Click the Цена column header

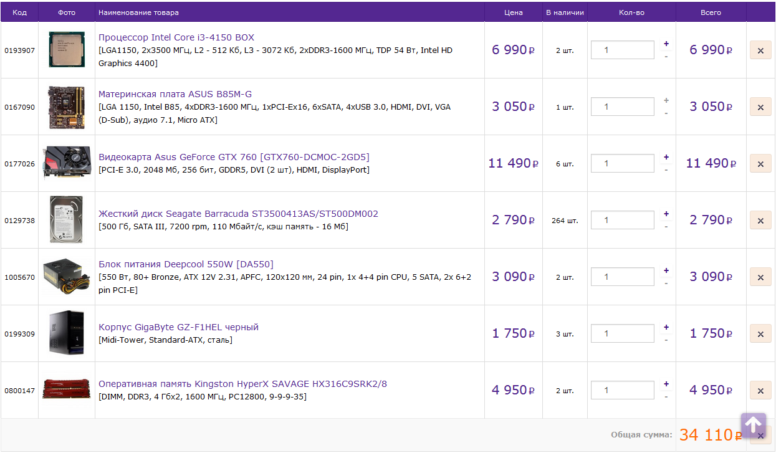point(513,12)
